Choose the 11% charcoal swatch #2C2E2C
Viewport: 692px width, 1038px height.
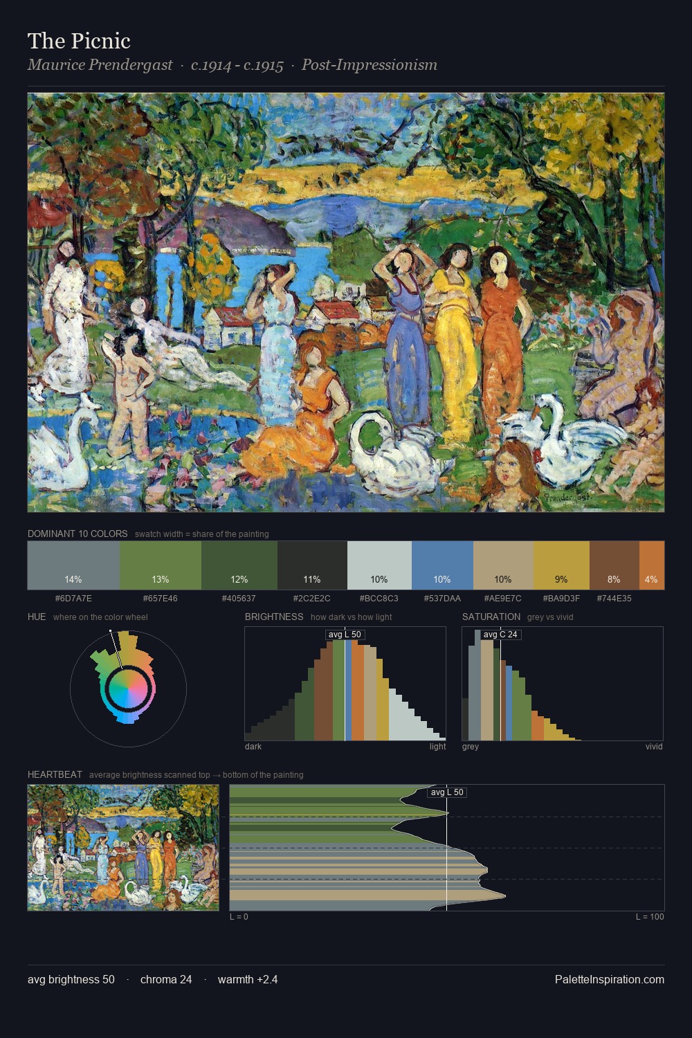[312, 565]
